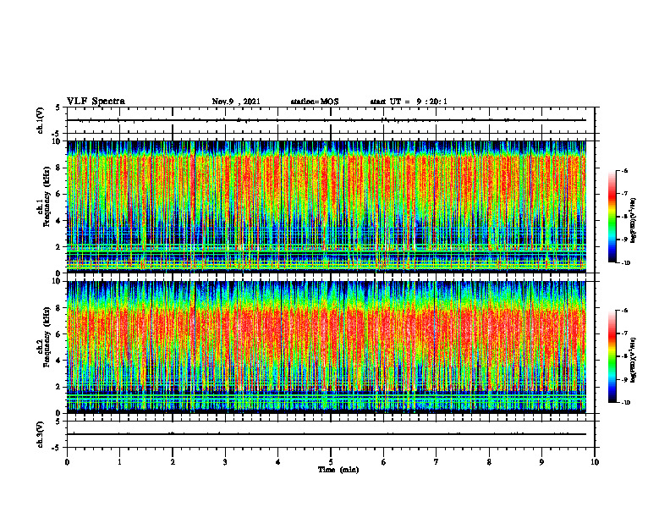The width and height of the screenshot is (670, 518).
Task: Click the "ch.3(V)" waveform axis label
Action: (x=41, y=434)
